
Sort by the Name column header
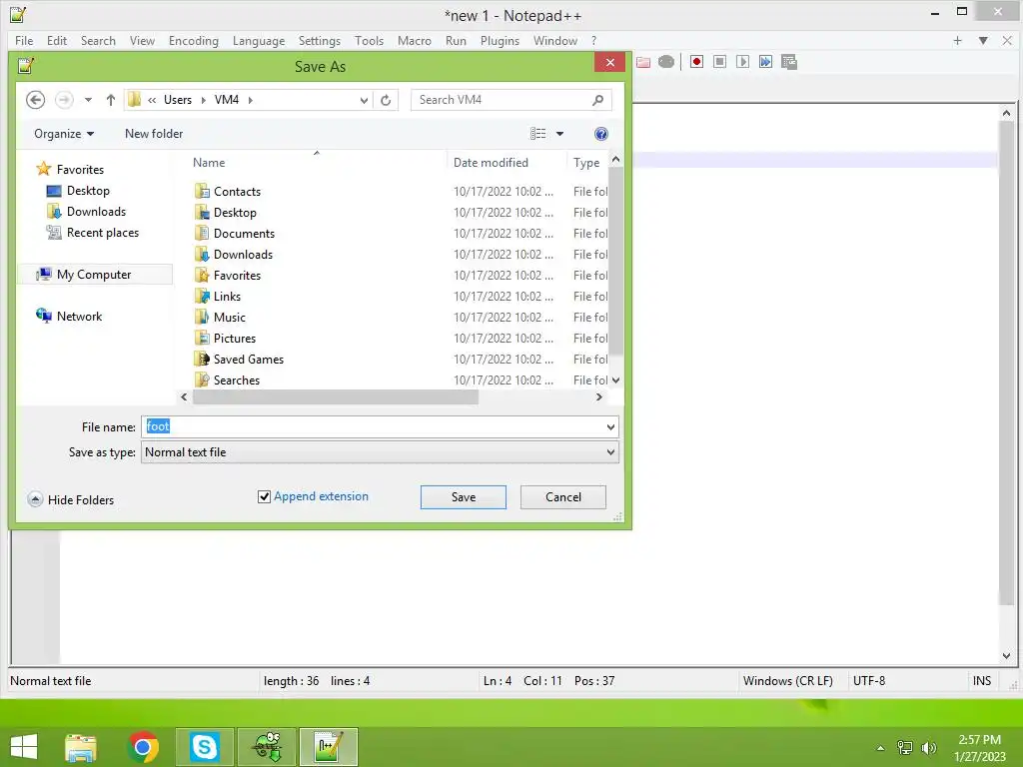pyautogui.click(x=209, y=163)
